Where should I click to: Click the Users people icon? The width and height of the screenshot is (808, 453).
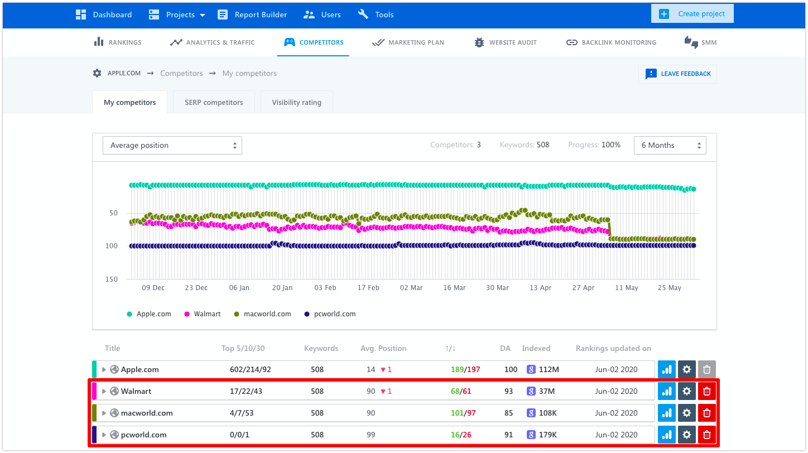point(309,15)
